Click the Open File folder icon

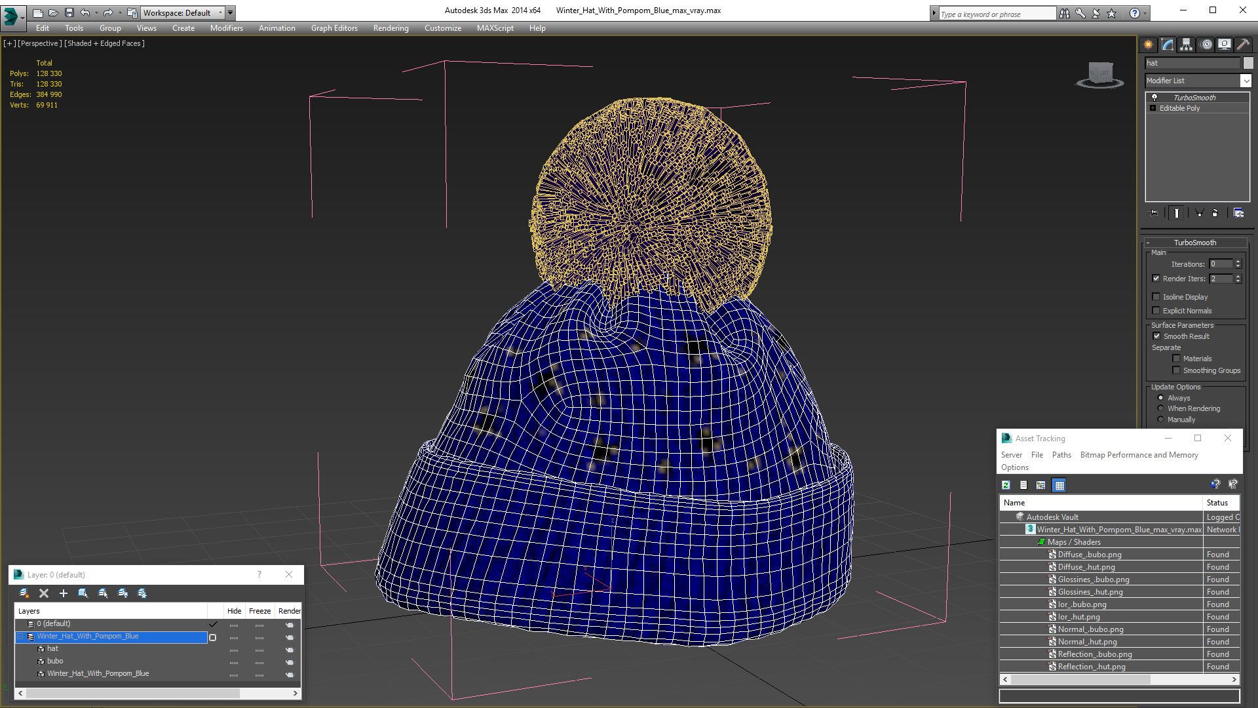point(54,12)
